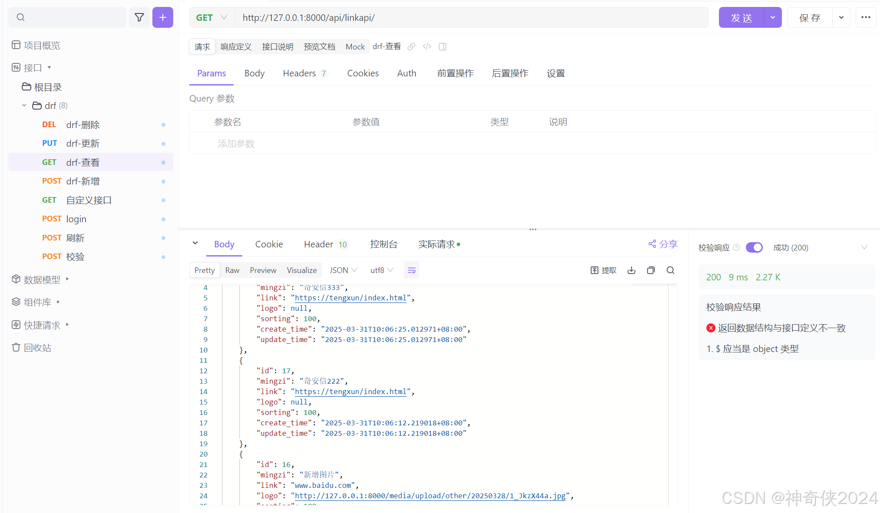Click the 分享 share link
The height and width of the screenshot is (513, 880).
coord(663,244)
